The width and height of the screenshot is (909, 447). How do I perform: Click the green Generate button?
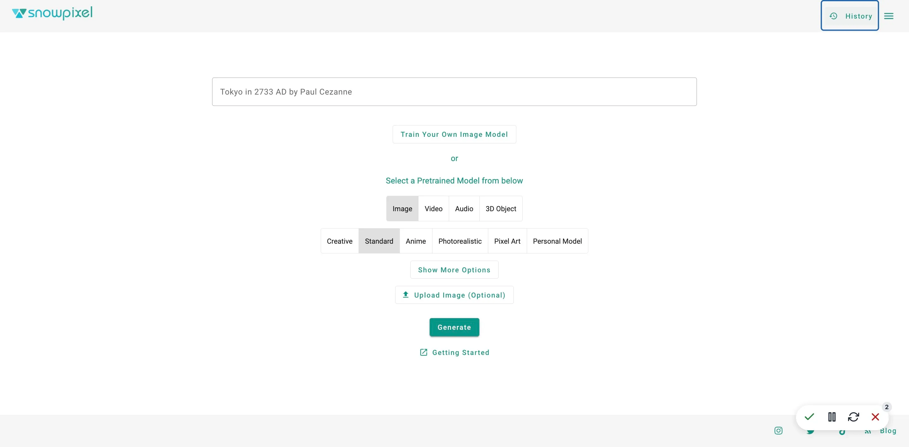pos(454,327)
